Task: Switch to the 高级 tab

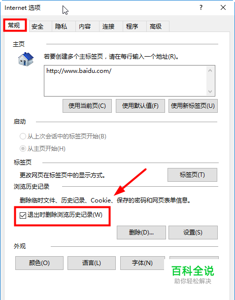Action: pos(156,27)
